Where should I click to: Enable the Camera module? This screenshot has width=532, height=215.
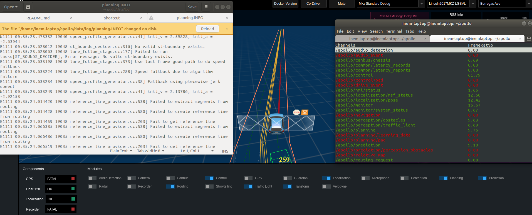(131, 178)
